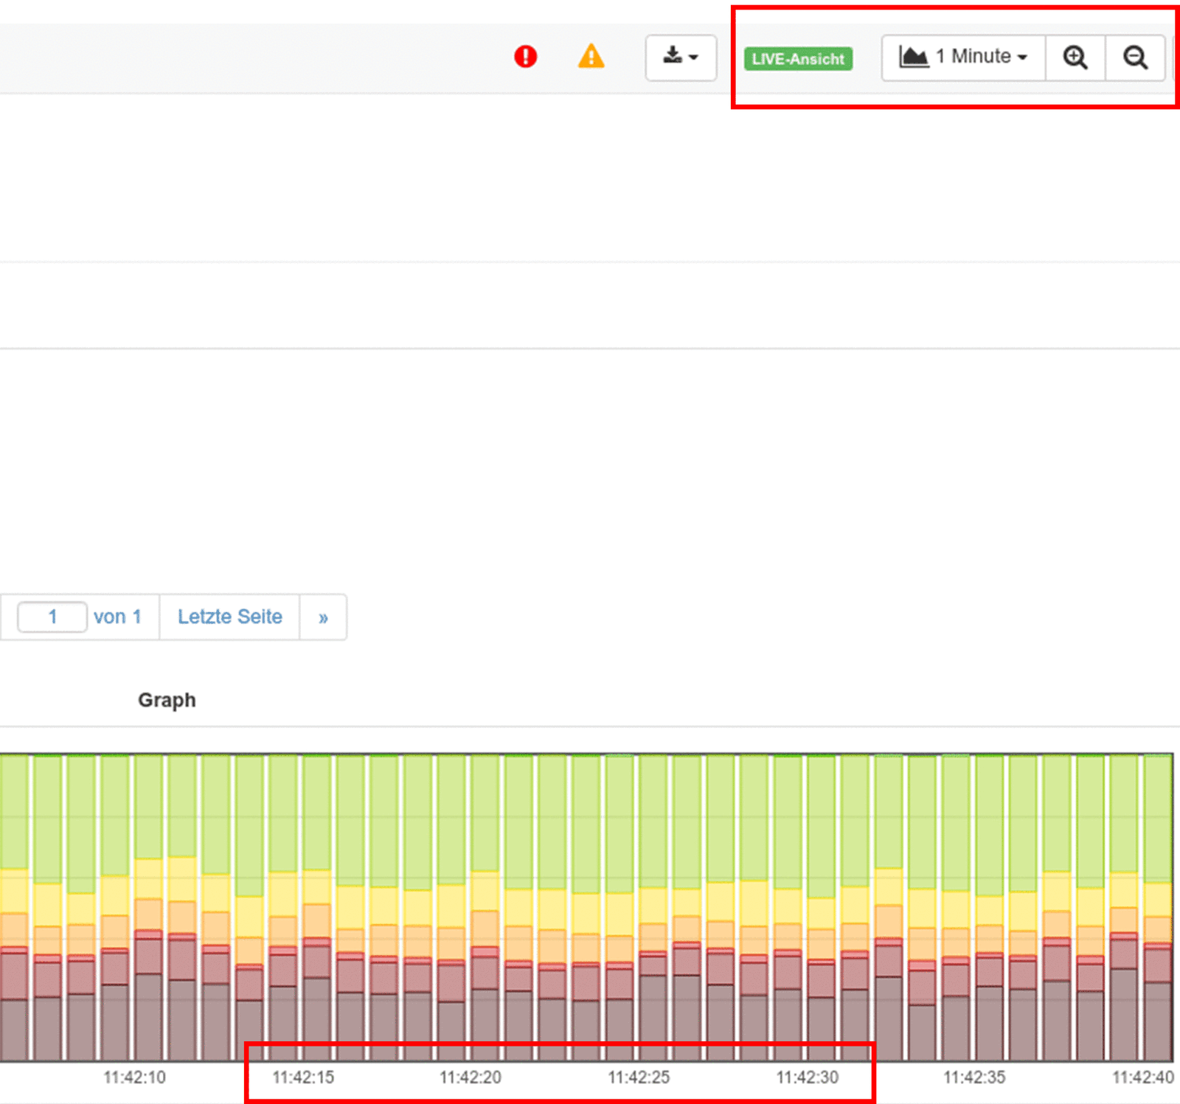Toggle the LIVE-Ansicht live view badge
Screen dimensions: 1180x1104
pos(798,59)
